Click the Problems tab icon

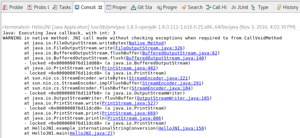(5, 7)
